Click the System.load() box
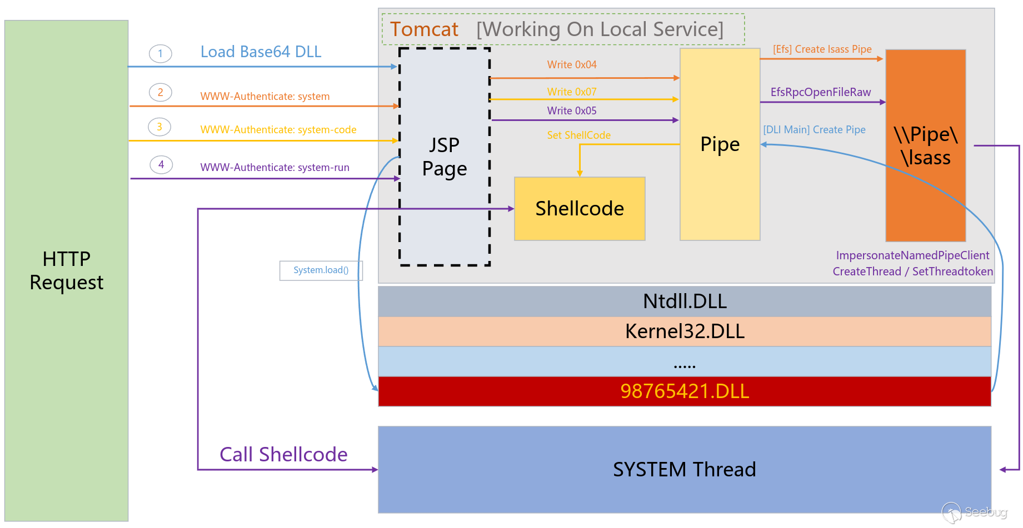The image size is (1023, 528). pyautogui.click(x=321, y=270)
